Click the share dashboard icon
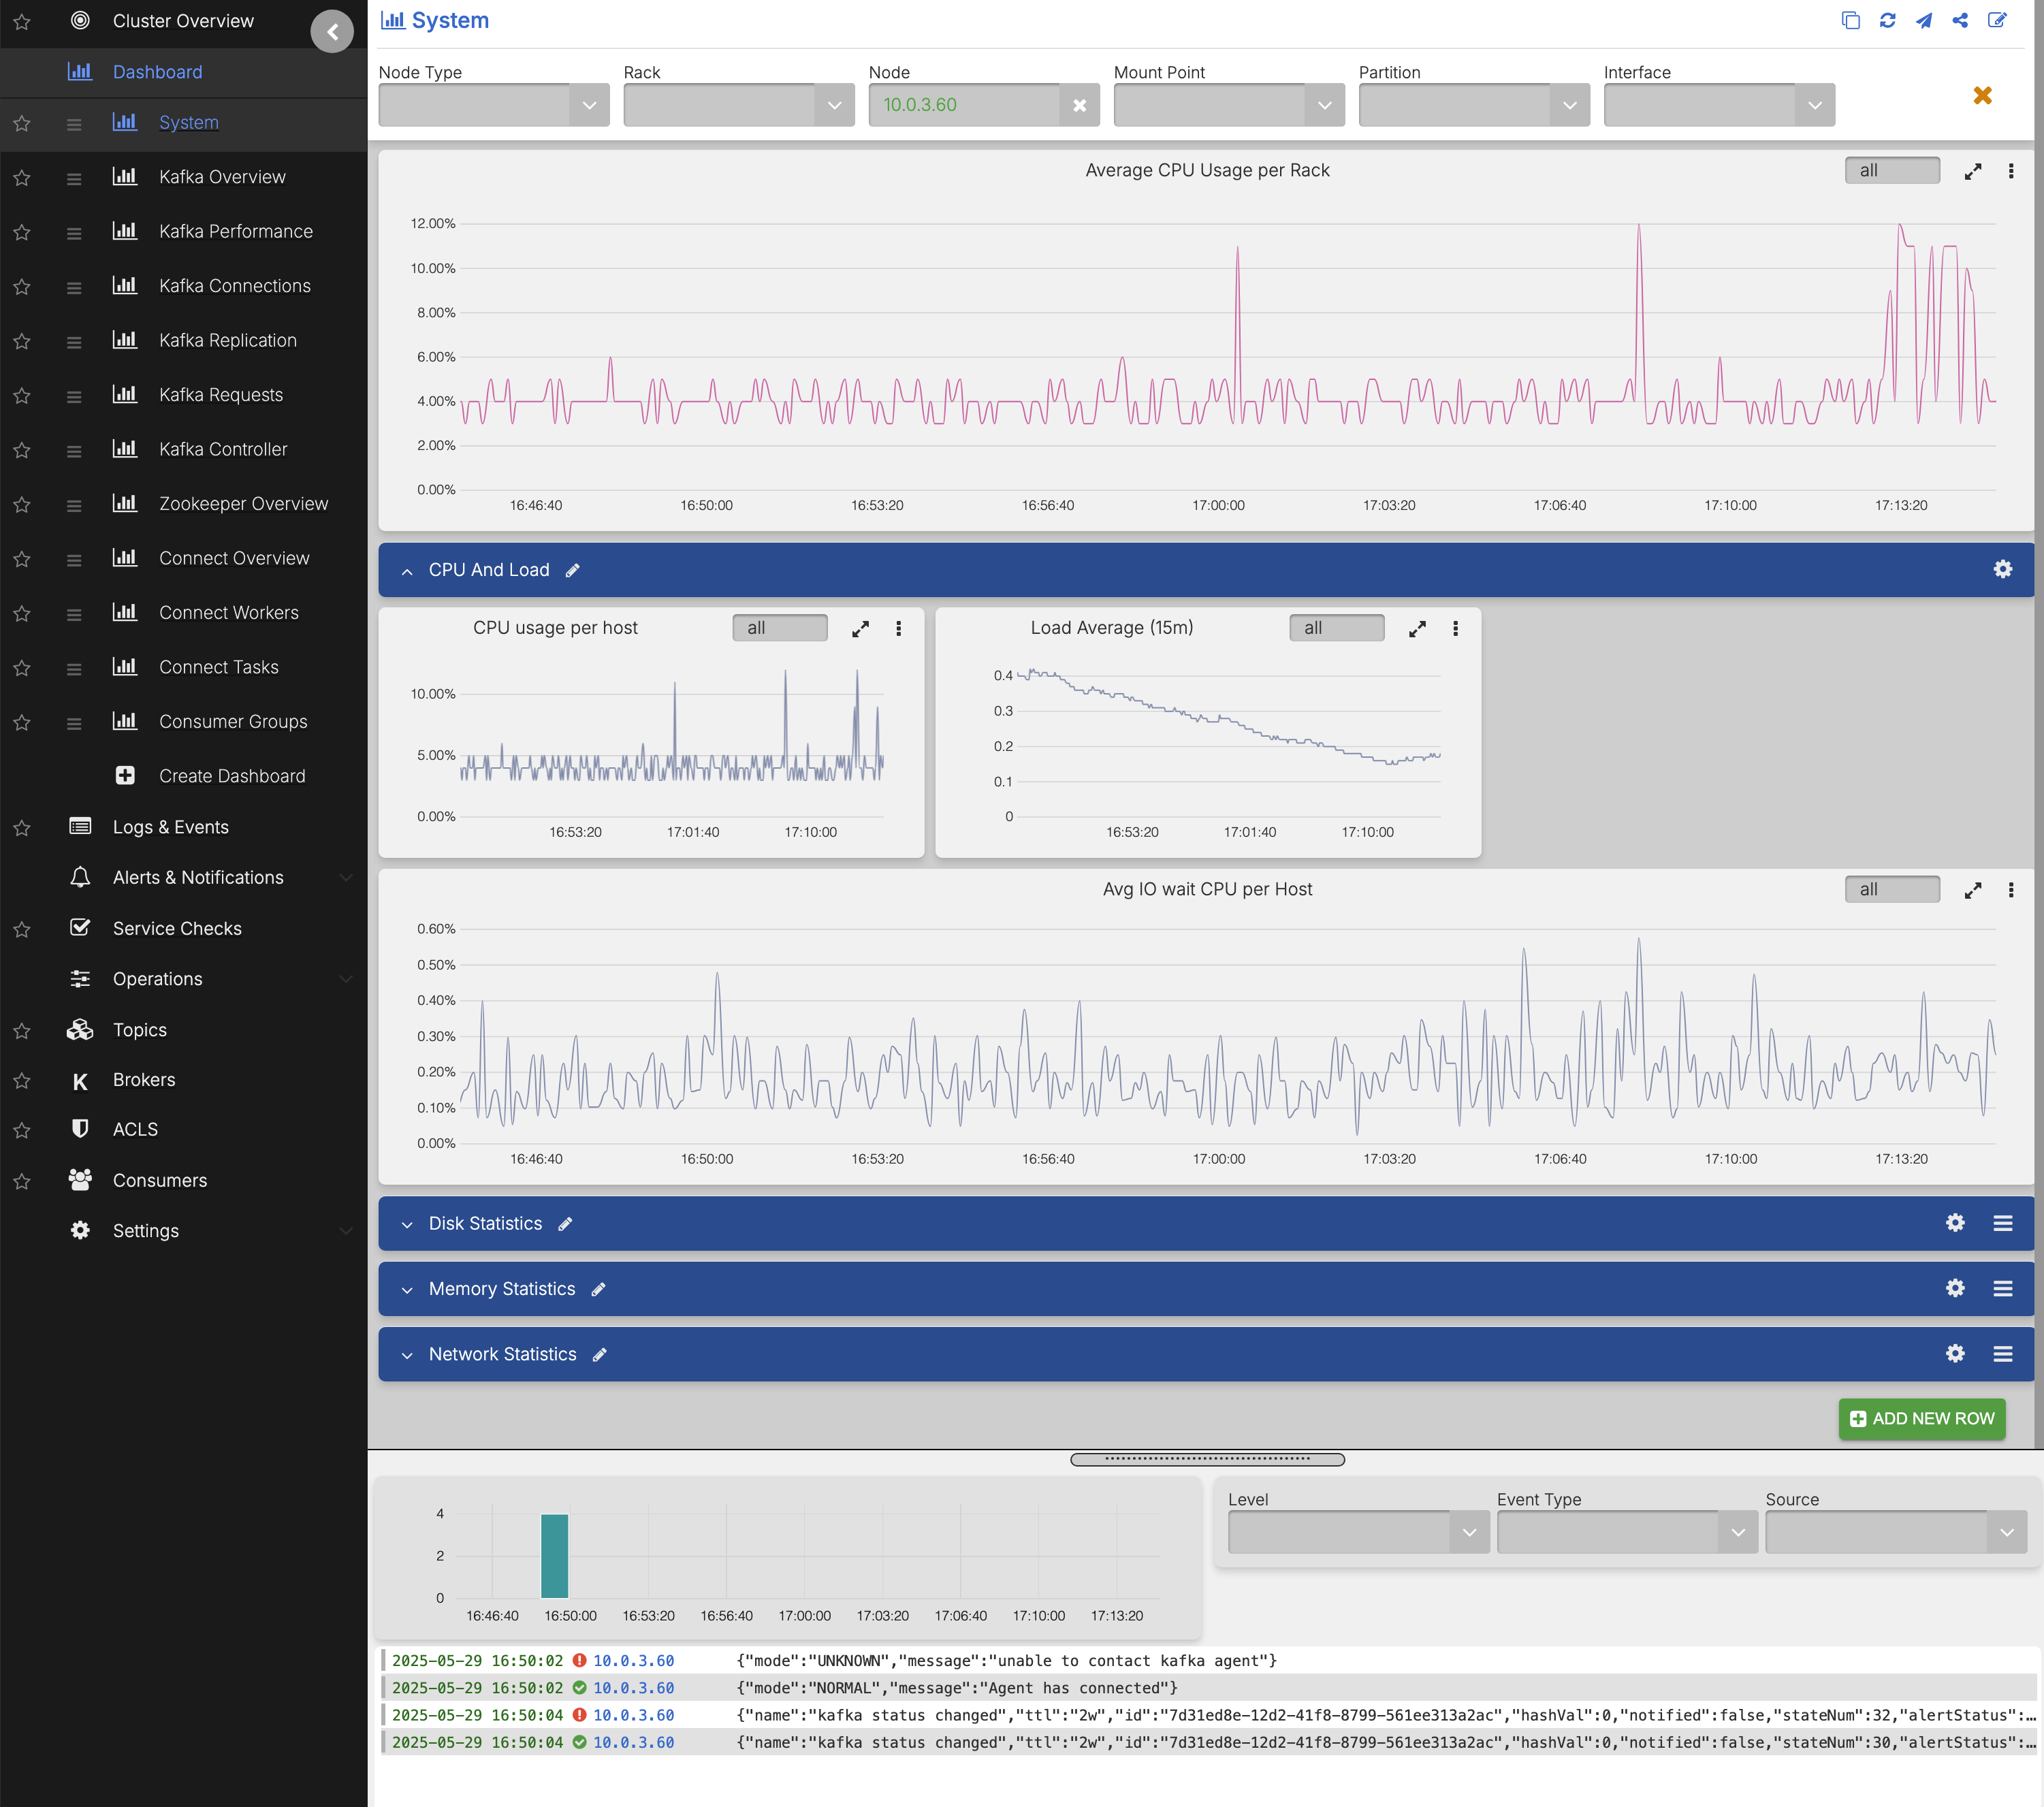This screenshot has width=2044, height=1807. (1960, 21)
